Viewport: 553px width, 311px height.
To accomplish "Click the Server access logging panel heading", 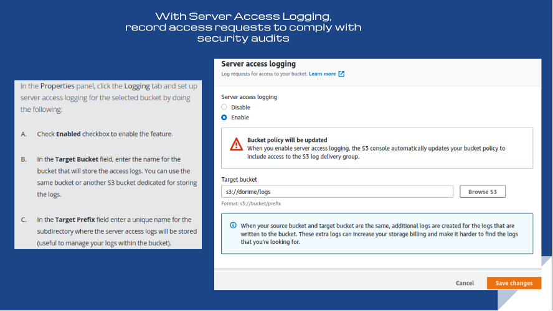I will tap(258, 64).
